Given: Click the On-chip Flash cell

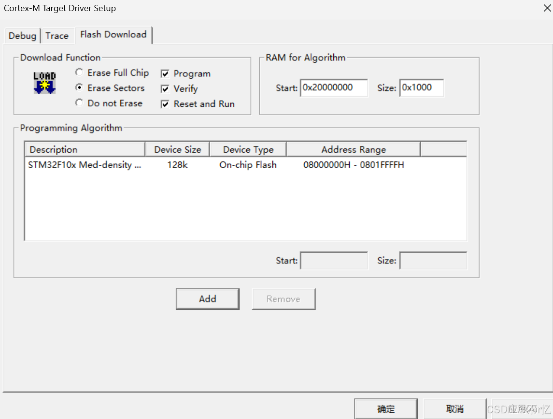Looking at the screenshot, I should pyautogui.click(x=248, y=165).
